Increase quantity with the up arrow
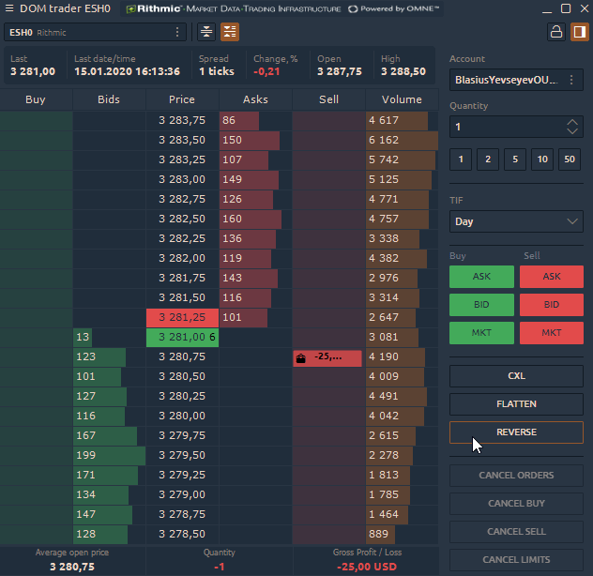 click(572, 123)
